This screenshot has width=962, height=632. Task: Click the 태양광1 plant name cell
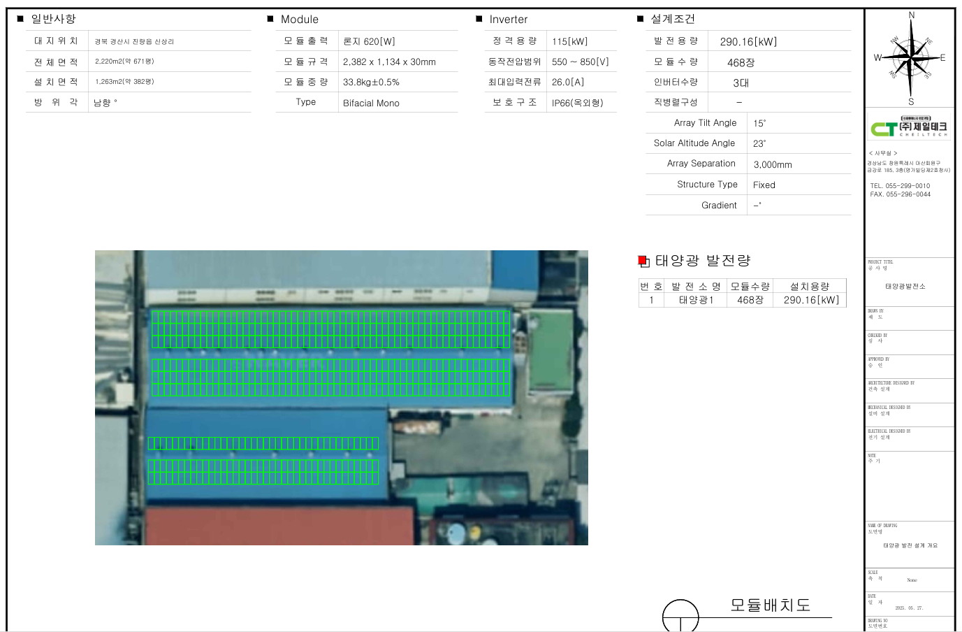[696, 300]
